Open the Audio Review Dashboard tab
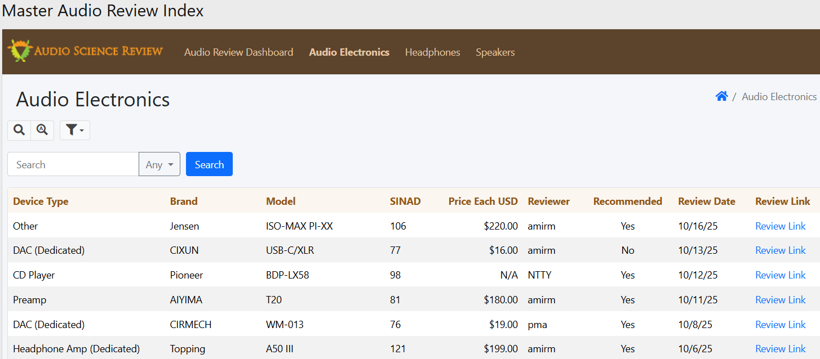The image size is (820, 359). 238,52
